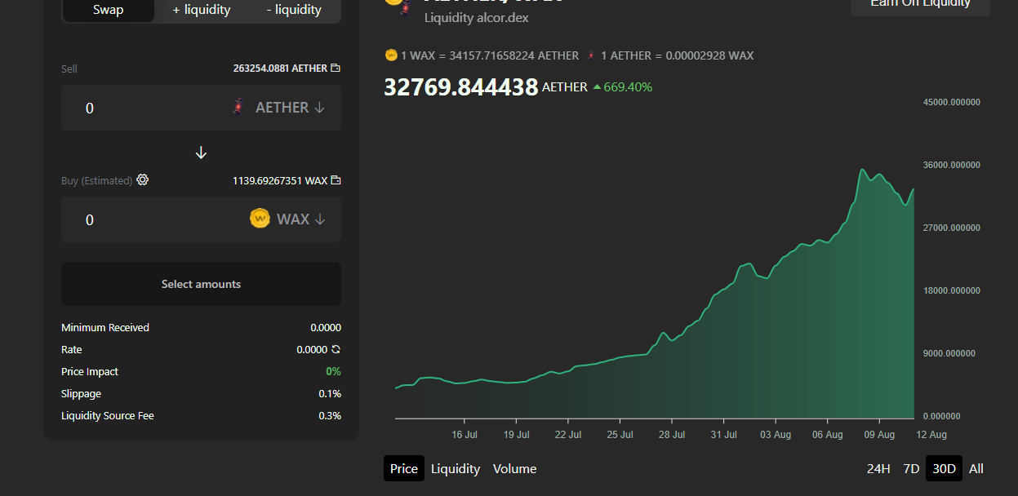Click the 09 Aug date on chart axis

(879, 435)
